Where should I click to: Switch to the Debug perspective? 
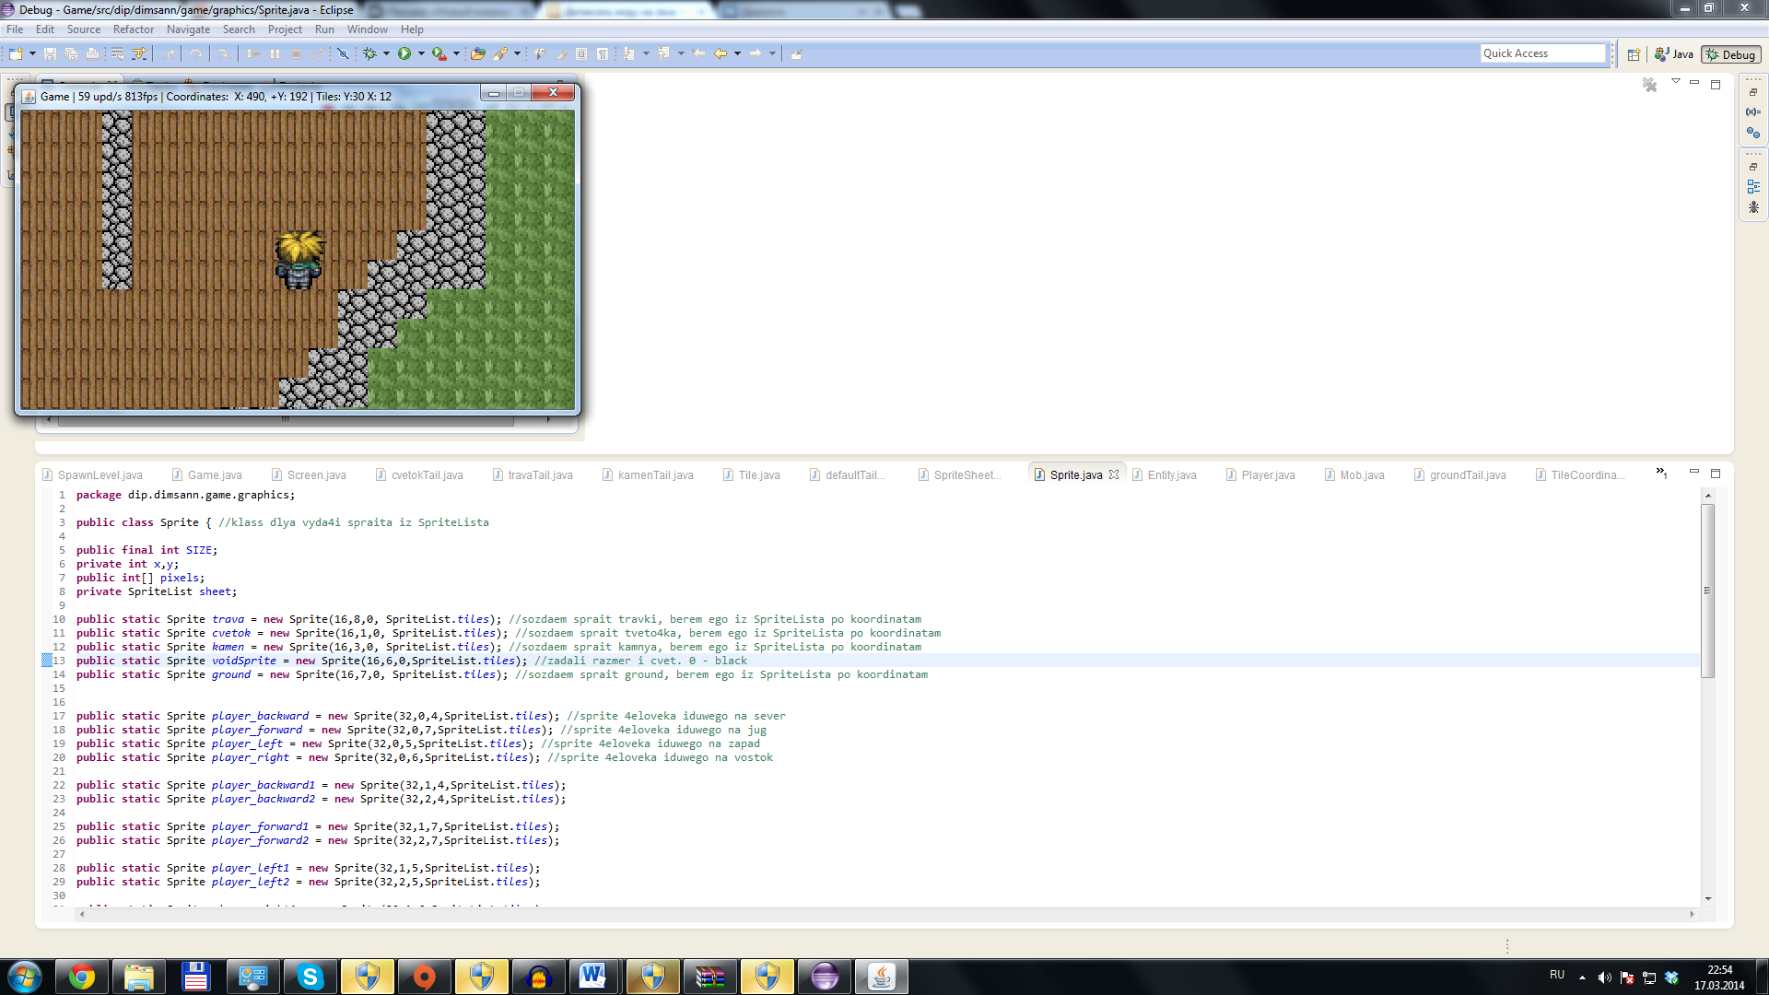(x=1730, y=54)
